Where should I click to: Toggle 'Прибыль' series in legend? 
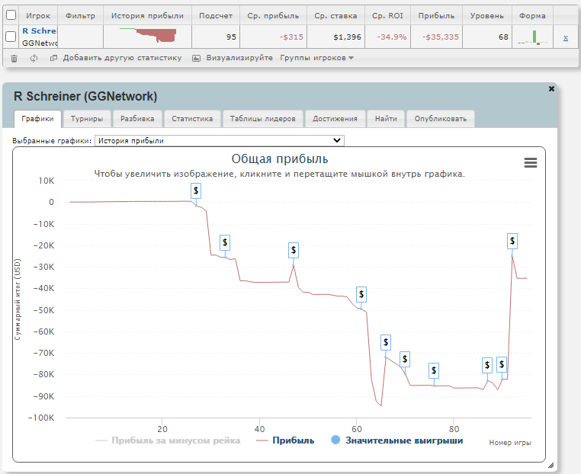pos(286,440)
